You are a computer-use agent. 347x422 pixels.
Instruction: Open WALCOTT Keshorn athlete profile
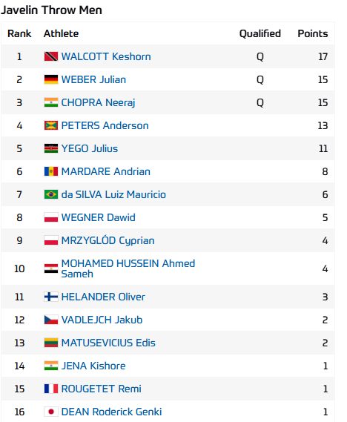point(106,56)
